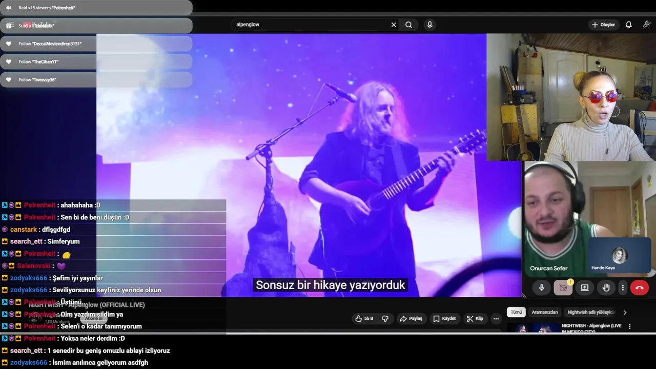
Task: Click message about 'geniş omuzlu ablayı izliyoruz'
Action: pos(108,351)
